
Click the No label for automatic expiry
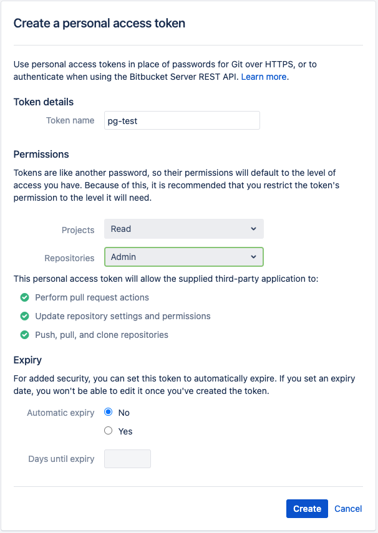pyautogui.click(x=124, y=413)
